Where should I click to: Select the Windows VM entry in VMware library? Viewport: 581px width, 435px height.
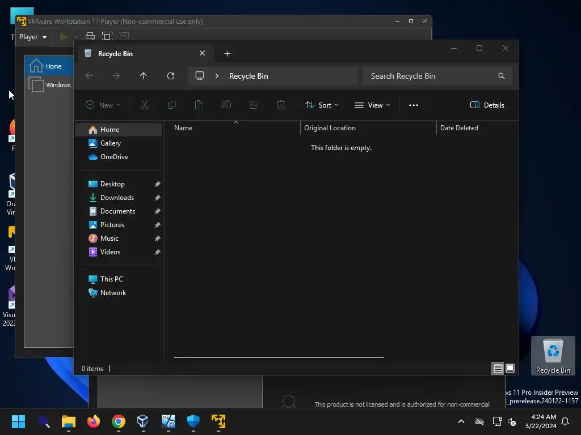coord(51,85)
